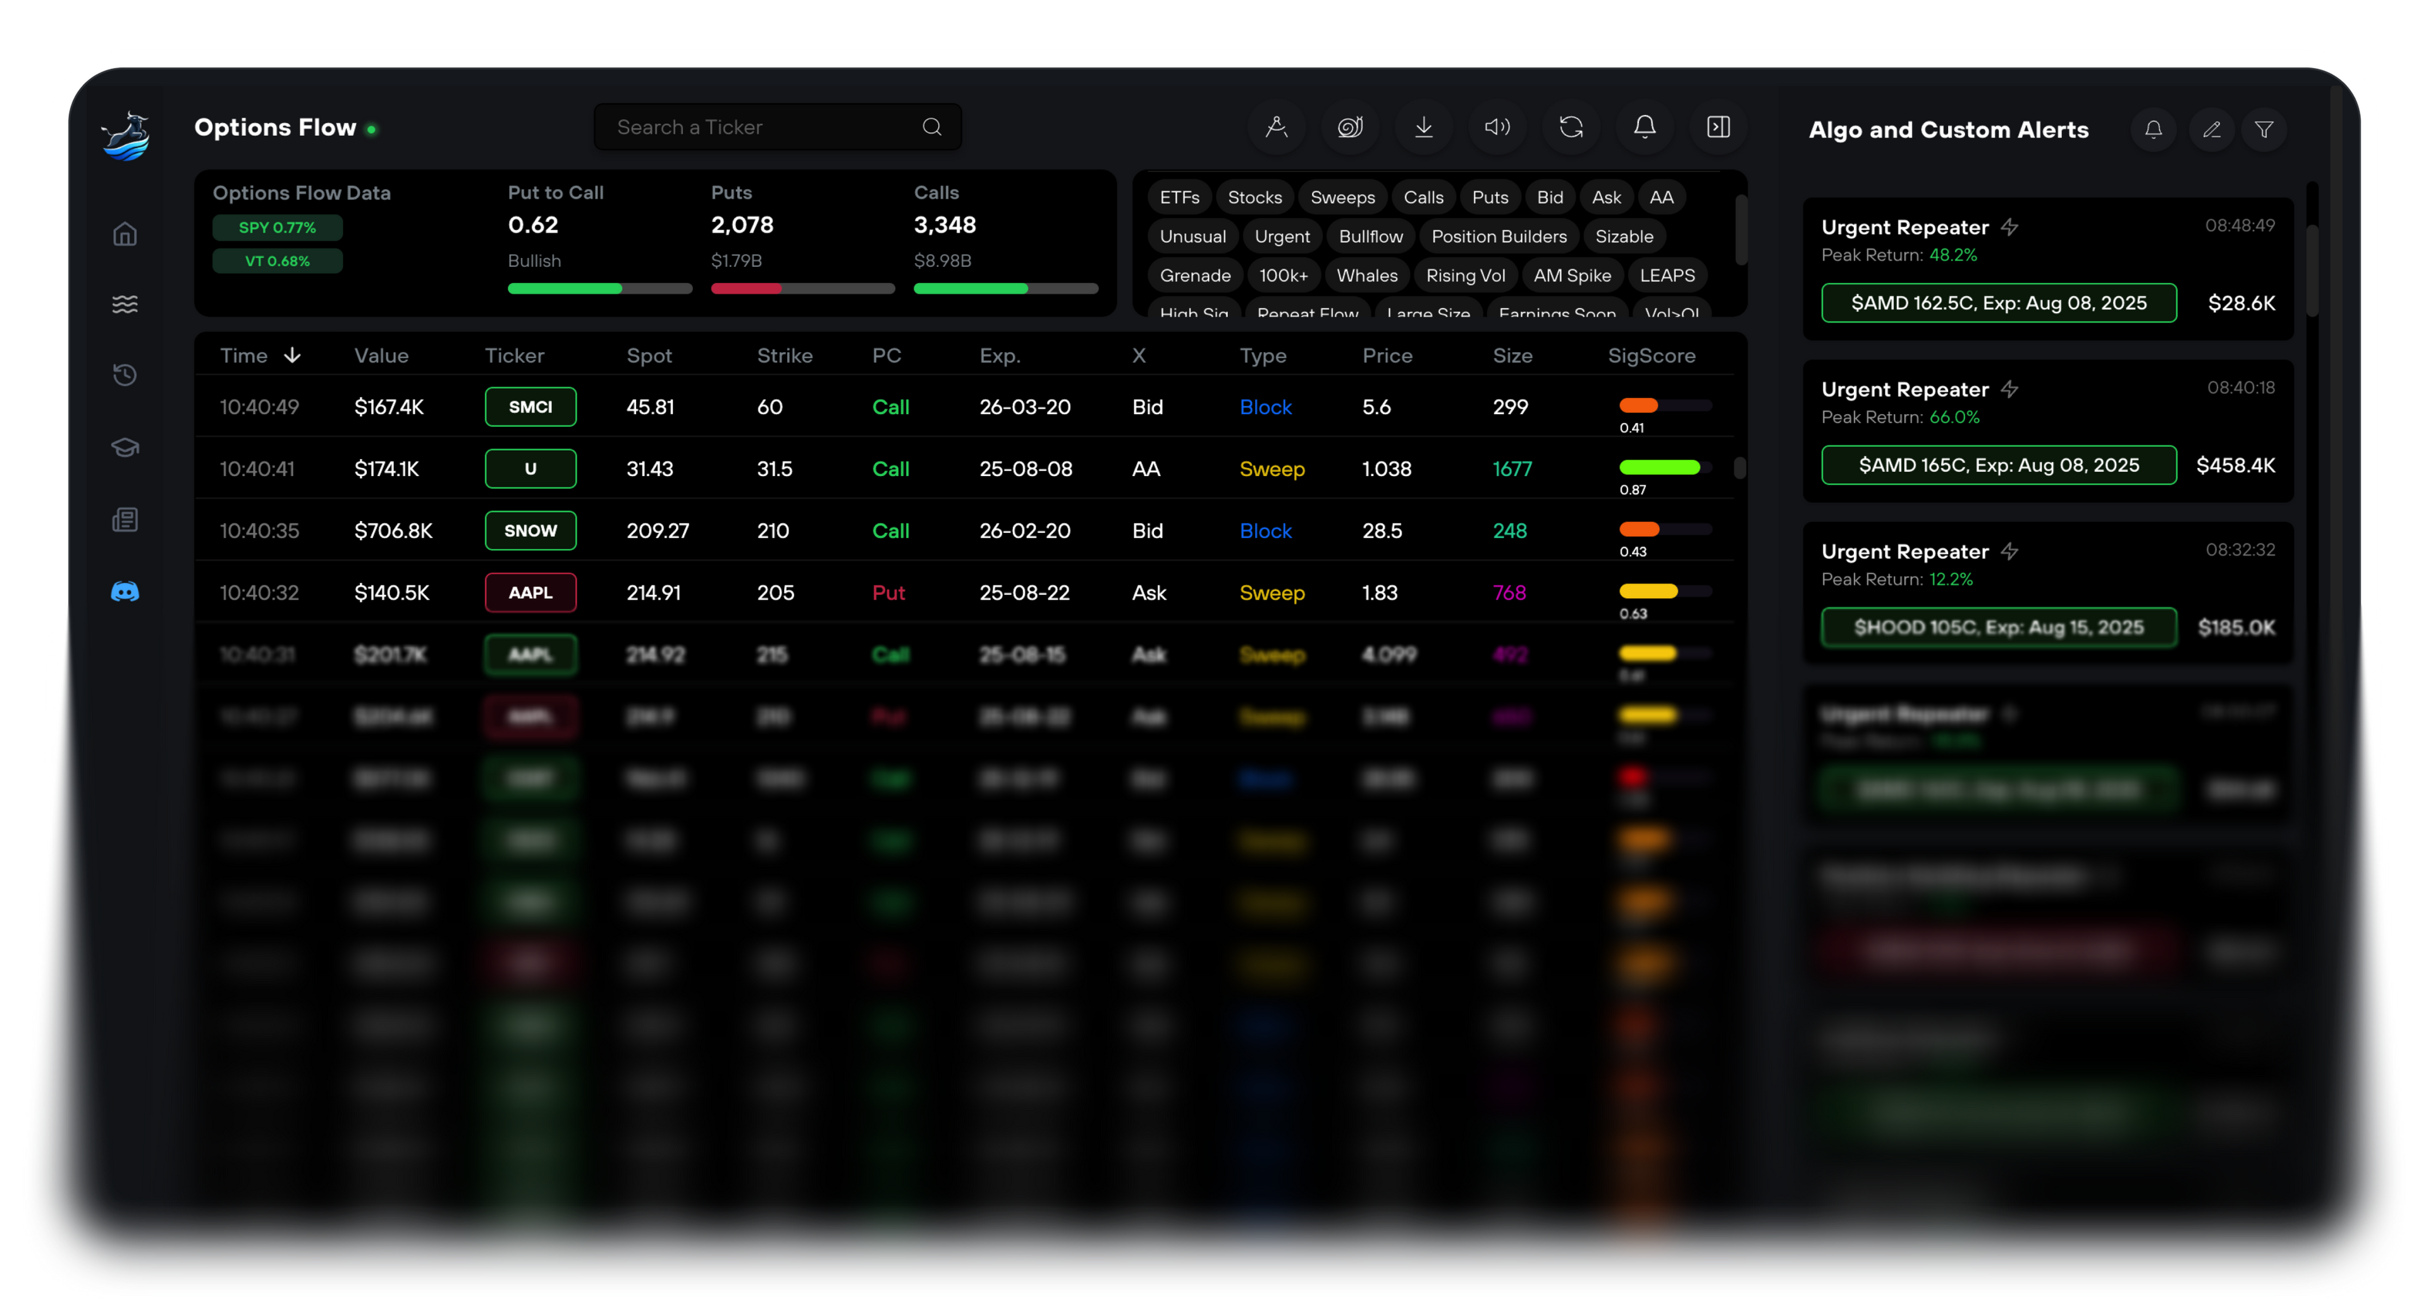
Task: Click the Put to Call progress bar
Action: click(x=599, y=288)
